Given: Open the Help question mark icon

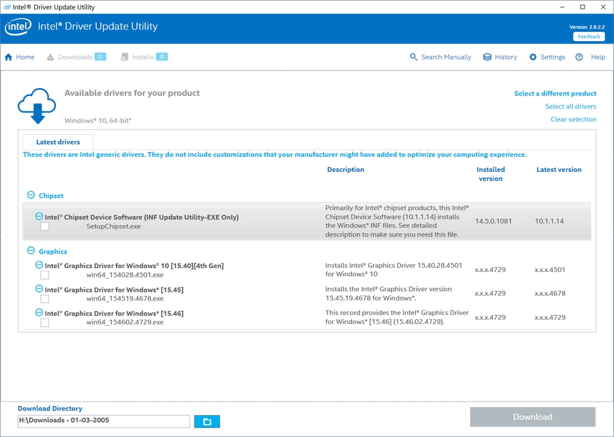Looking at the screenshot, I should 579,57.
